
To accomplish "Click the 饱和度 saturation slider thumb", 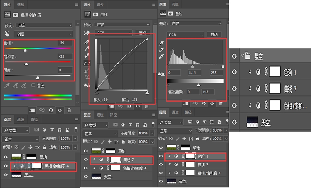I will point(26,64).
